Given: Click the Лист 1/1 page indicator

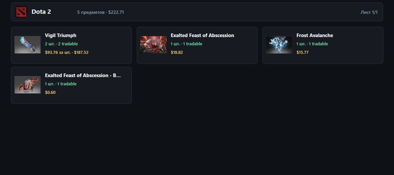Looking at the screenshot, I should tap(369, 12).
